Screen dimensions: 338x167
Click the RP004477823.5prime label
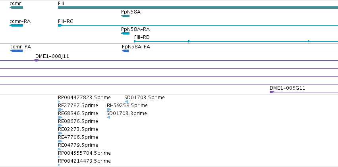84,98
